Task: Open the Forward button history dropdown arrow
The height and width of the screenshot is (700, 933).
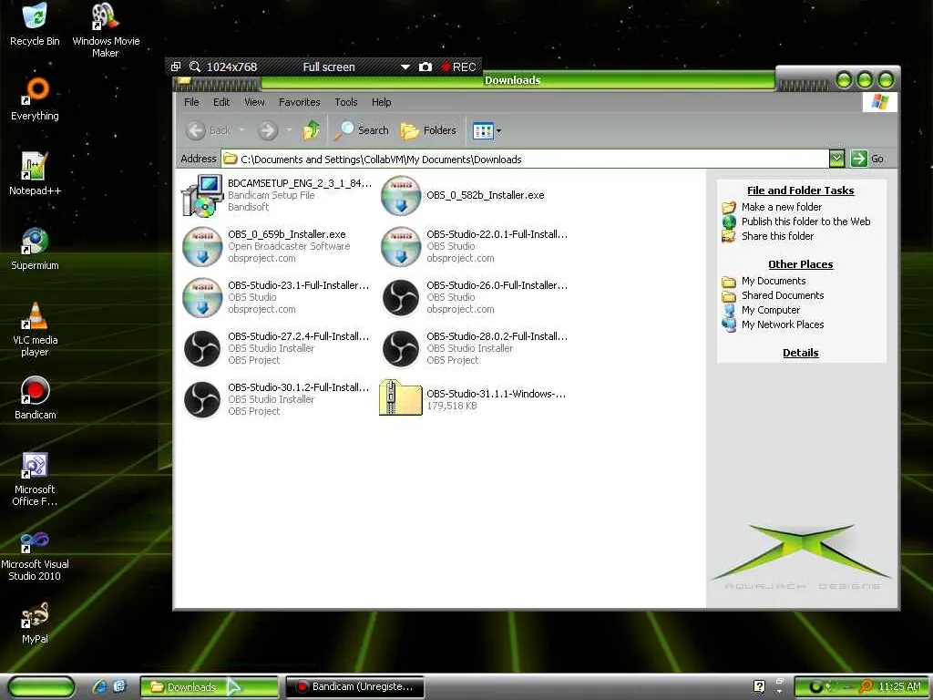Action: tap(289, 129)
